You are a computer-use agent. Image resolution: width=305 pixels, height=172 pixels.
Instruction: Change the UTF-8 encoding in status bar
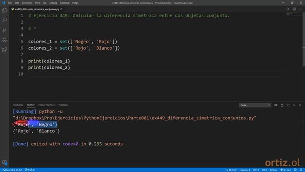(256, 170)
